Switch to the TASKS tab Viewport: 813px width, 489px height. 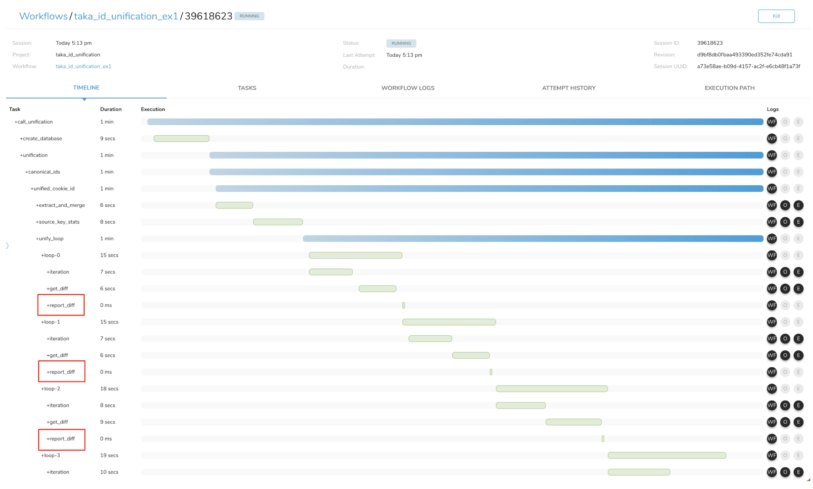point(247,88)
